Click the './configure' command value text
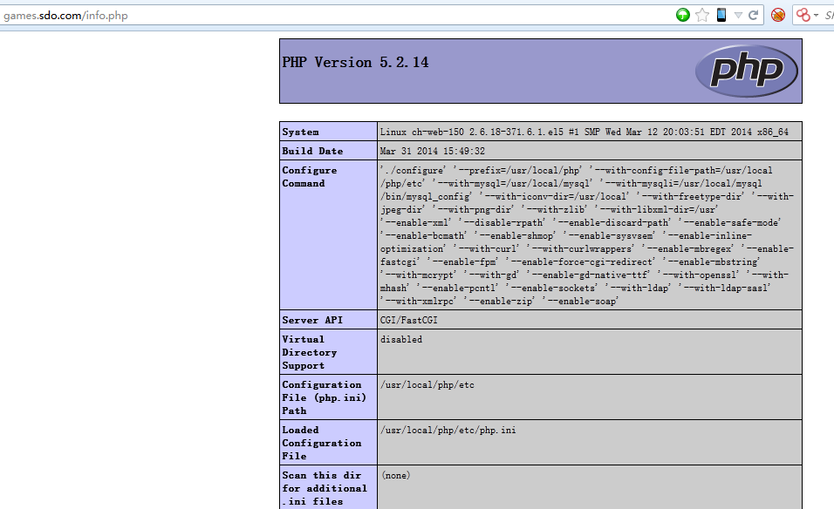The height and width of the screenshot is (509, 834). pyautogui.click(x=587, y=235)
